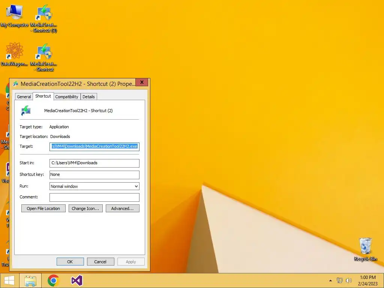Open My Computer desktop icon
The image size is (384, 288).
14,15
